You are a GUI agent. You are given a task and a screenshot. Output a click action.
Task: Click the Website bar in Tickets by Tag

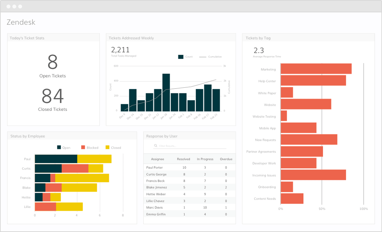pyautogui.click(x=306, y=104)
